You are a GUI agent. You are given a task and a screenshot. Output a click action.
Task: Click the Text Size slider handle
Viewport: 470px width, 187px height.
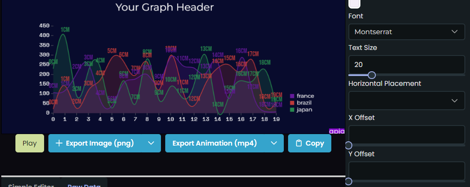[x=372, y=75]
